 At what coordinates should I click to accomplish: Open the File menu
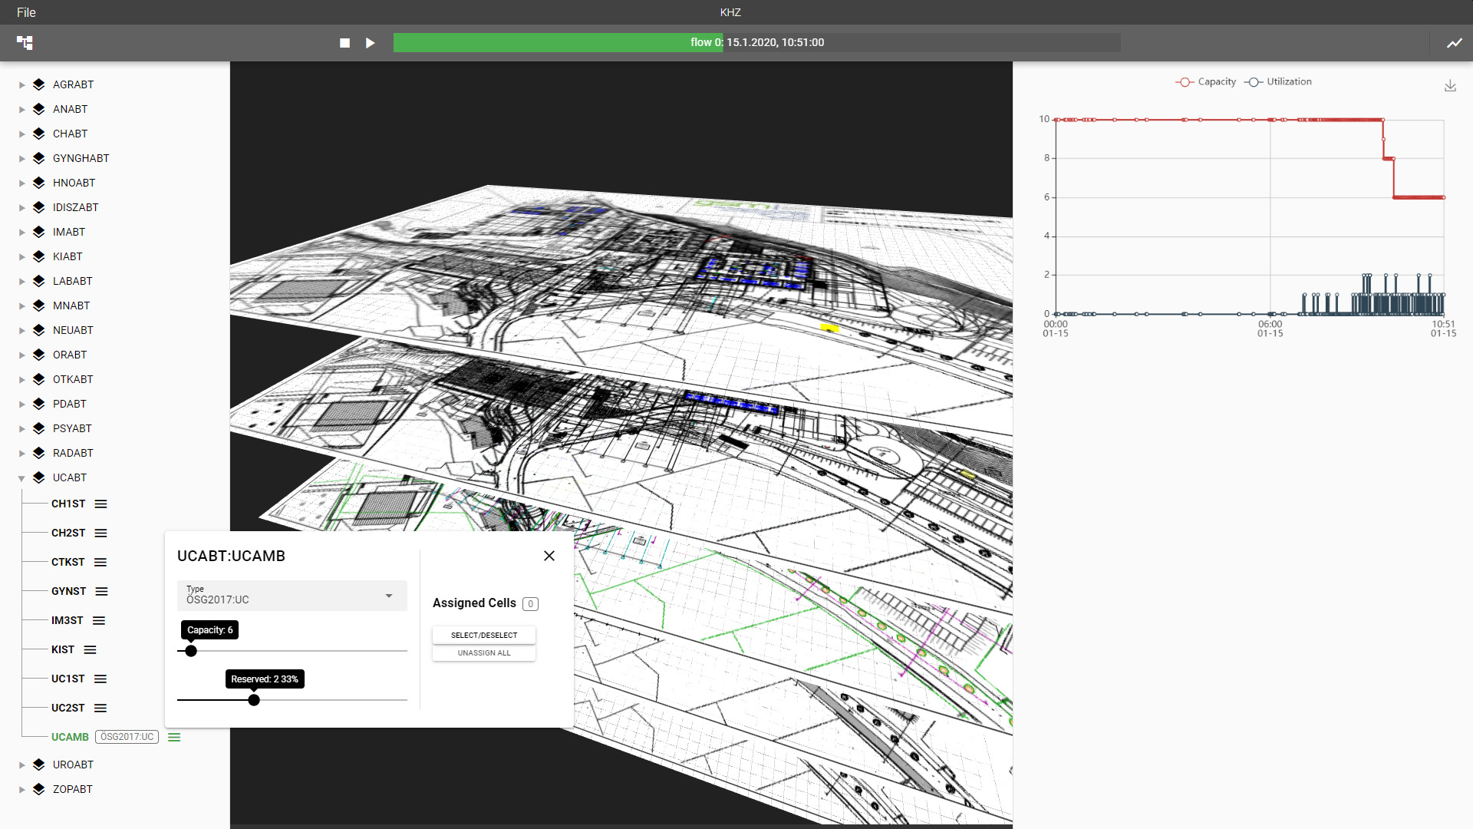[x=26, y=12]
